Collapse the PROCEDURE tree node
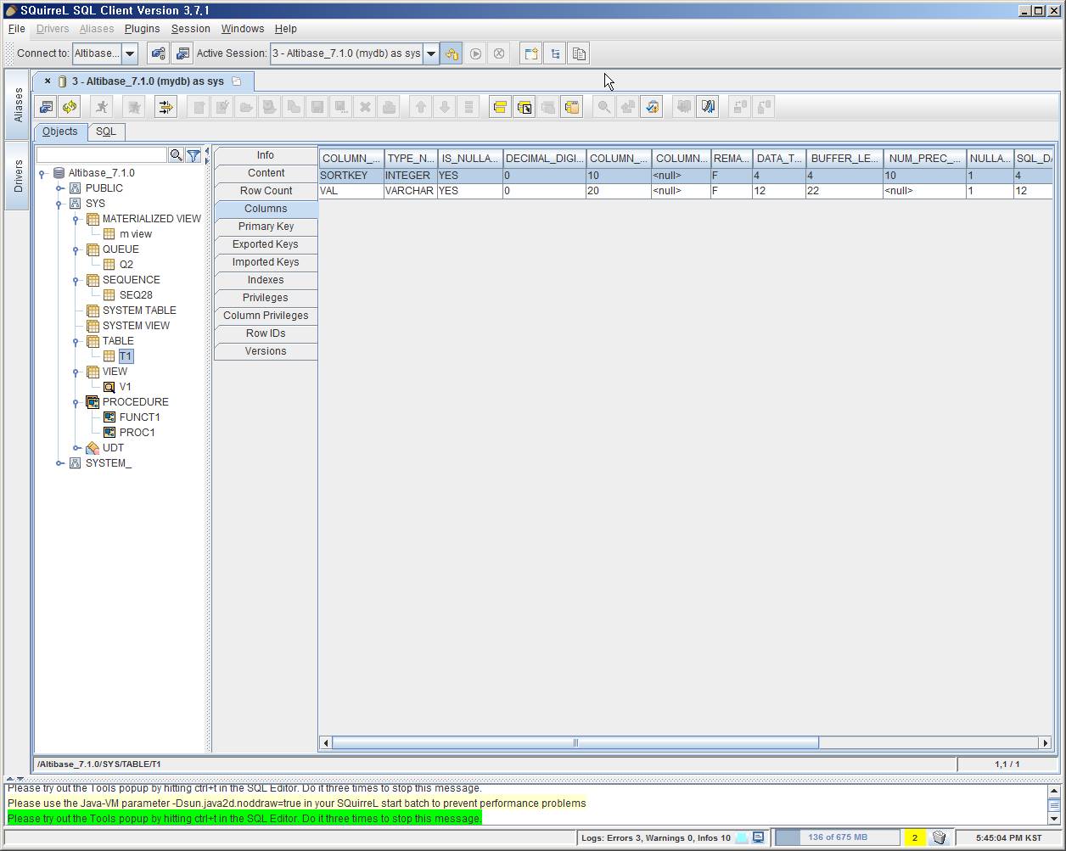Viewport: 1066px width, 851px height. coord(76,402)
